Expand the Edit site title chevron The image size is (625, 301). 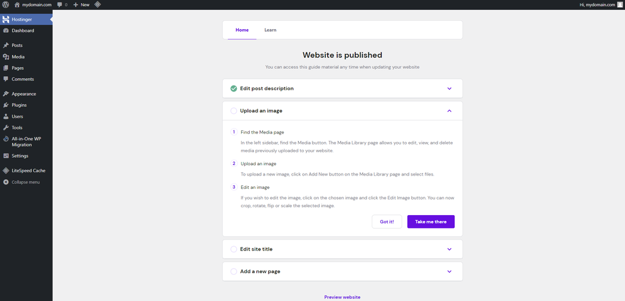coord(449,249)
